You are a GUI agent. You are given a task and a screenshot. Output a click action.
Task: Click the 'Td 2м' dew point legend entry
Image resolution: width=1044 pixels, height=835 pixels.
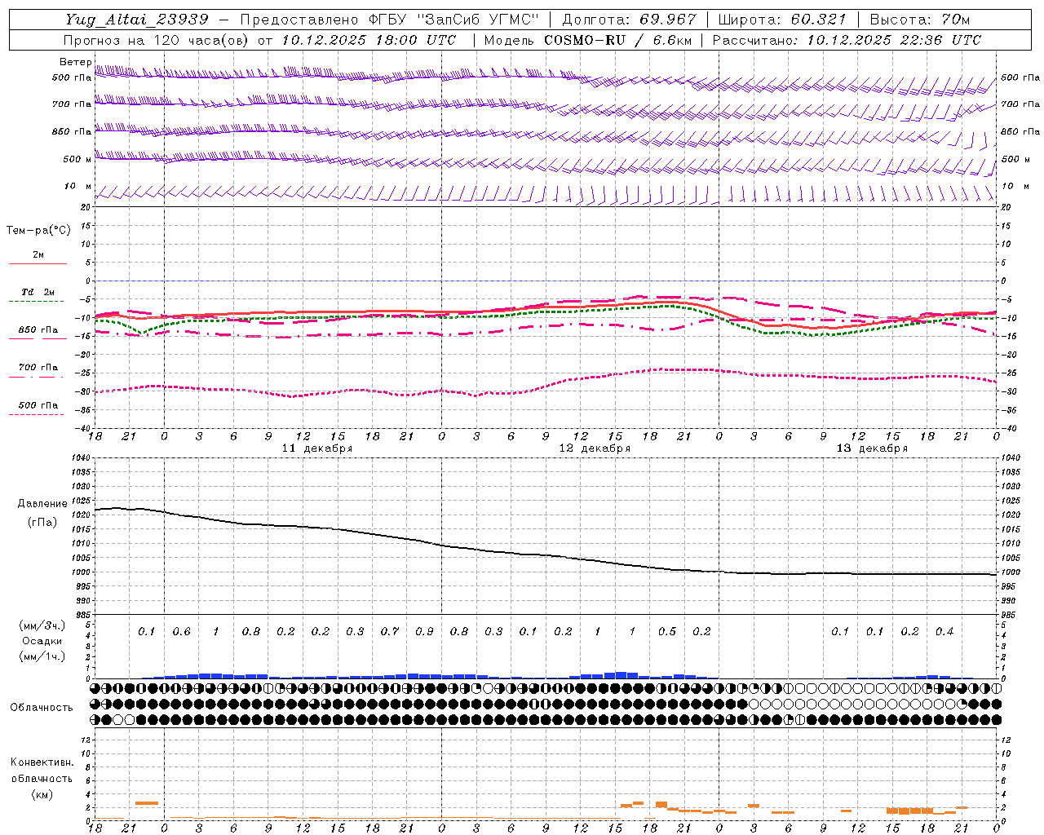pos(38,292)
